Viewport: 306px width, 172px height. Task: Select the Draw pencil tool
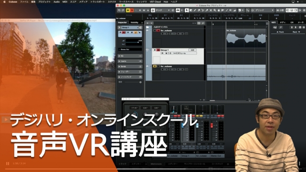coord(195,10)
